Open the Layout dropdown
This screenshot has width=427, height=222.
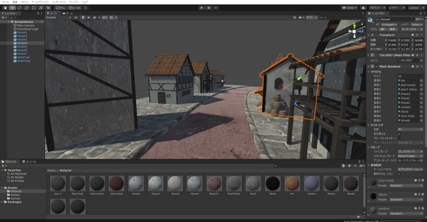(x=415, y=8)
